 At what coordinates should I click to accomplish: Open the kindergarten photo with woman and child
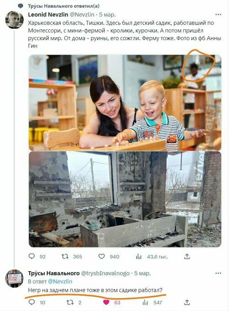tap(125, 102)
